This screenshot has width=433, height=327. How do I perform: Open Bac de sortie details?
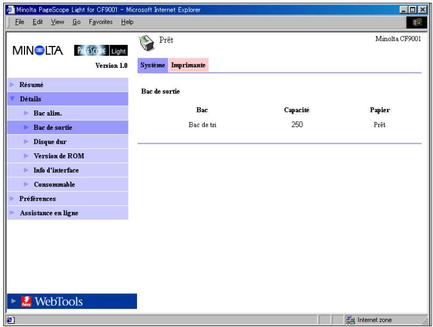67,127
